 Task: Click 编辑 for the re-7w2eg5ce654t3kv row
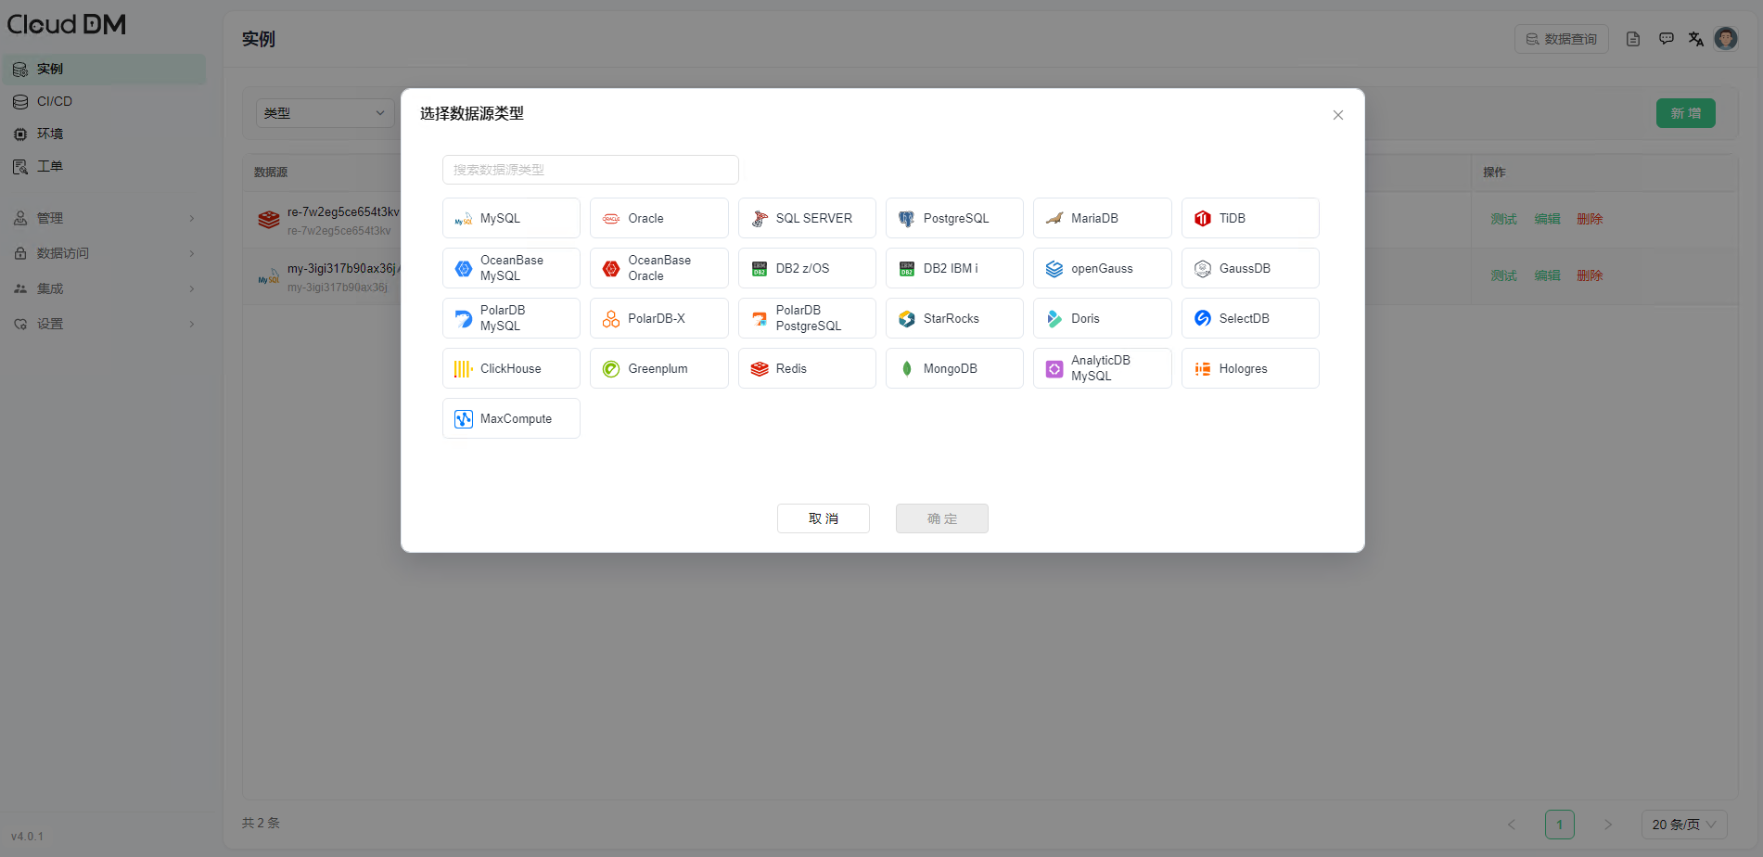(1547, 219)
